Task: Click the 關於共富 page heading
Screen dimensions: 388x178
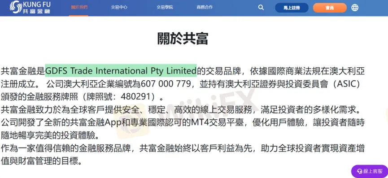Action: pos(183,39)
